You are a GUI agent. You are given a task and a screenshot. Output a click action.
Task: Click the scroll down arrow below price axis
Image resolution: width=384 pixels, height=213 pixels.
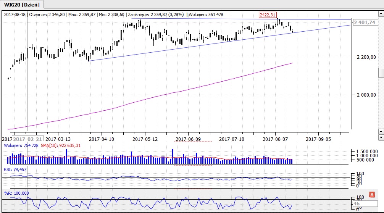point(381,137)
